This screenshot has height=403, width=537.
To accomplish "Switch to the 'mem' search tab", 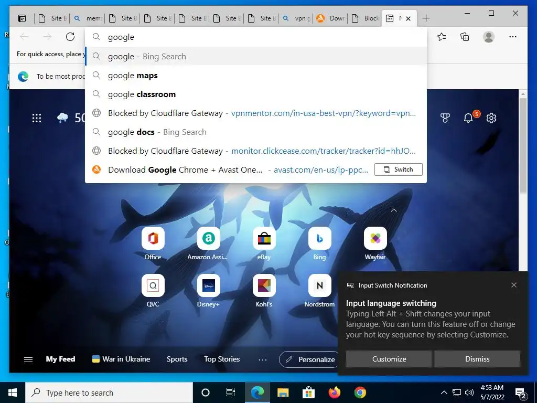I will [x=88, y=18].
